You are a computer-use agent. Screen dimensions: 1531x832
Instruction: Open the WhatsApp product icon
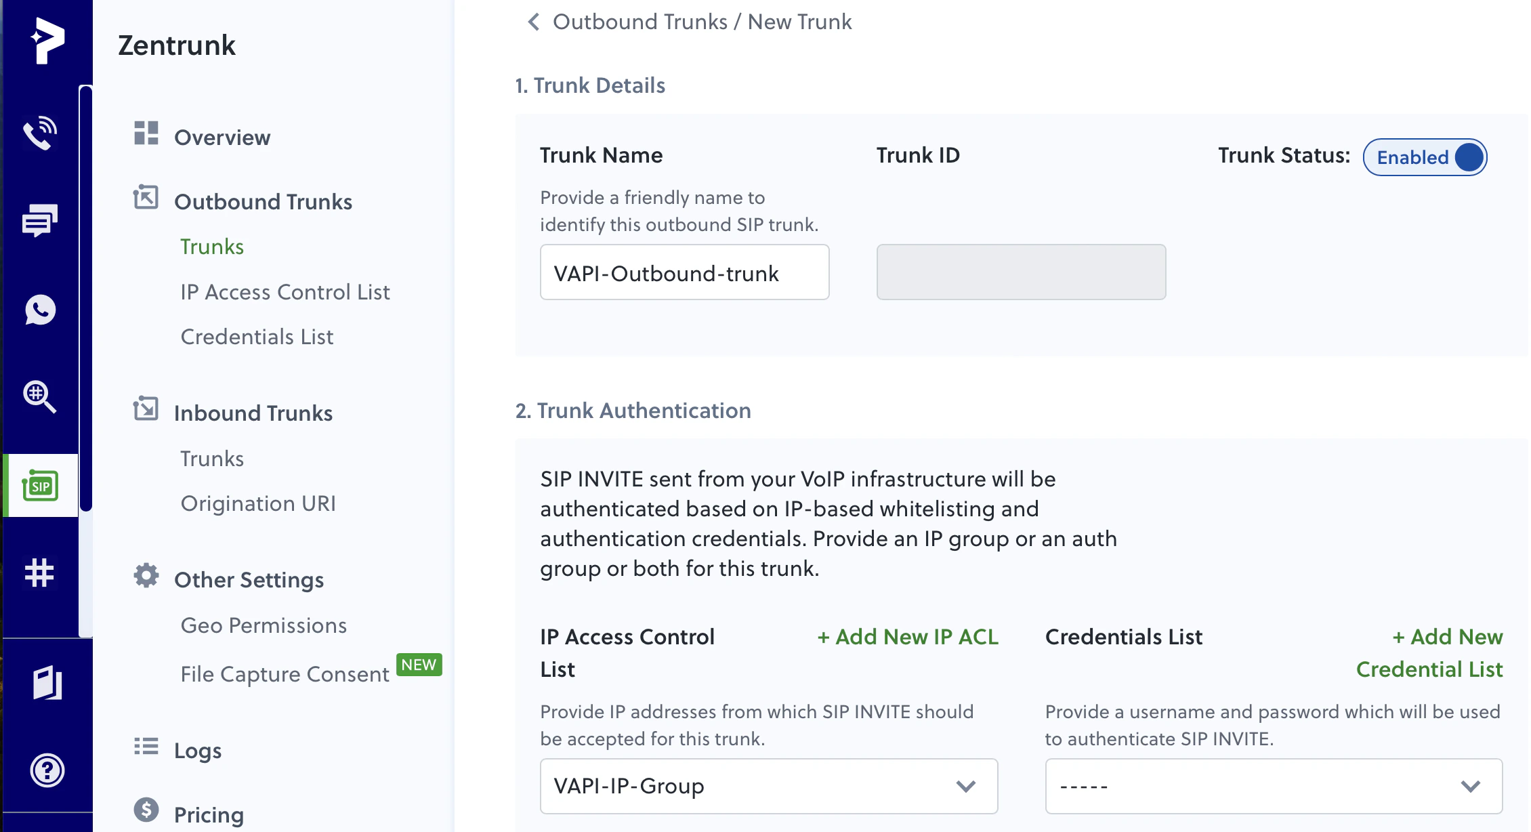tap(40, 310)
